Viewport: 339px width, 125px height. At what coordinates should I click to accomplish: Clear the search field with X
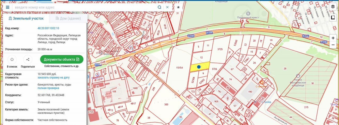coord(167,7)
